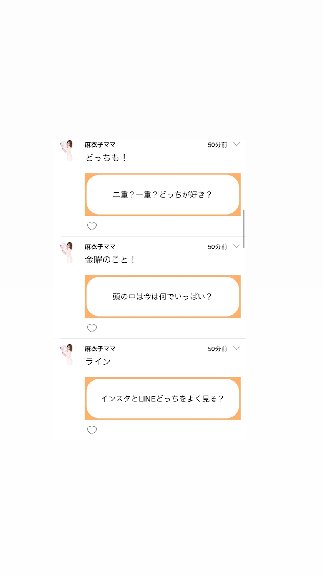Tap the heart under the "金曜のこと！" answer
Image resolution: width=323 pixels, height=575 pixels.
[92, 329]
